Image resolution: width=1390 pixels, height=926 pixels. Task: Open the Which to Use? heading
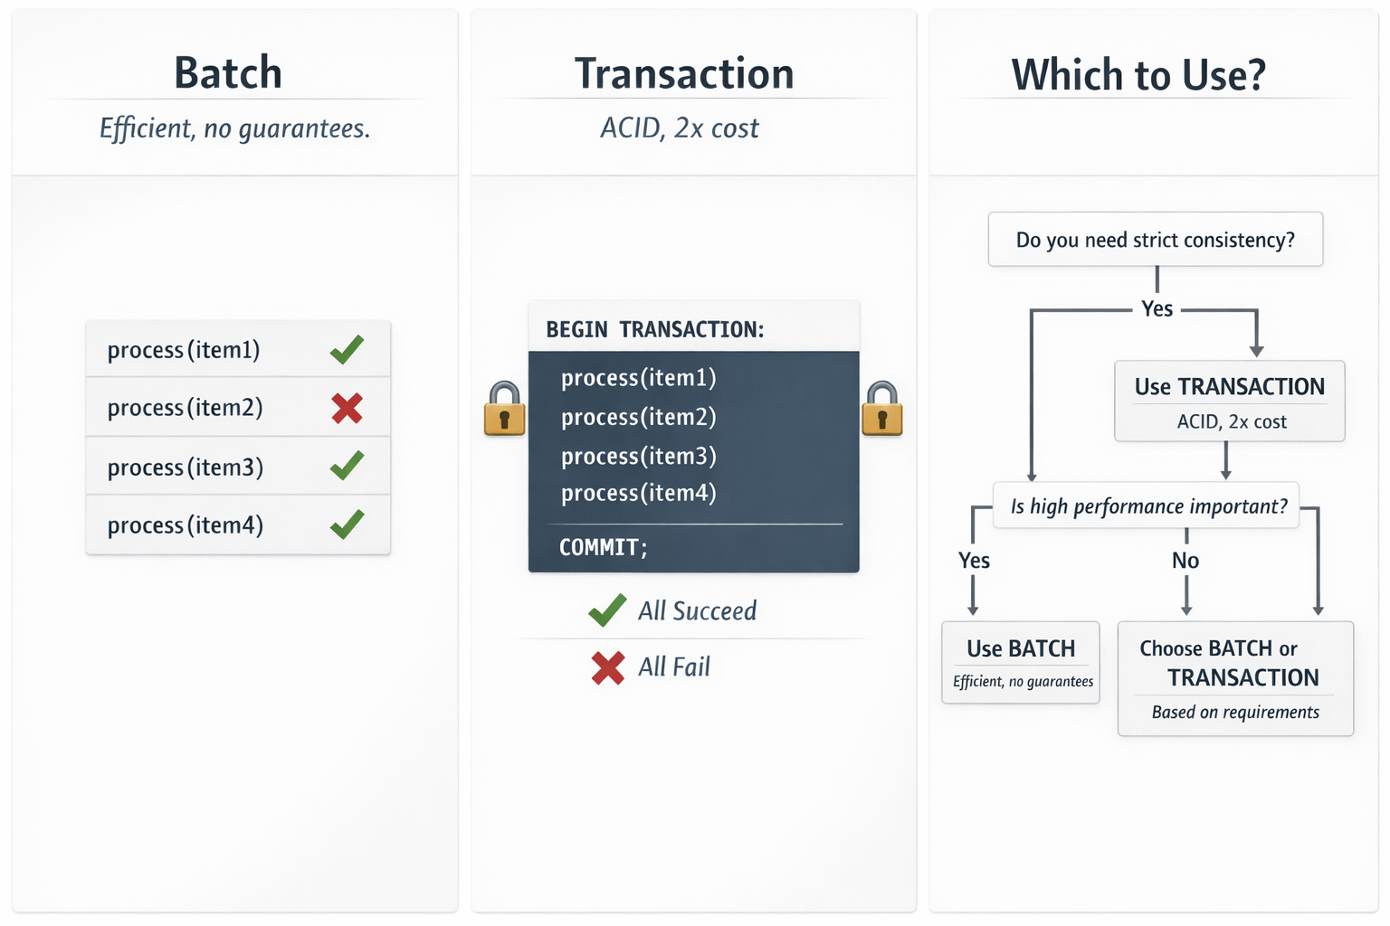(x=1138, y=75)
